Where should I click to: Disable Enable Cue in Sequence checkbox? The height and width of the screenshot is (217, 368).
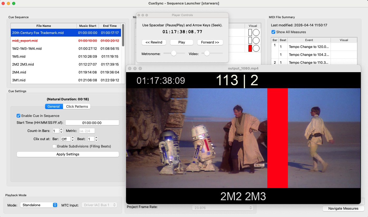(18, 116)
